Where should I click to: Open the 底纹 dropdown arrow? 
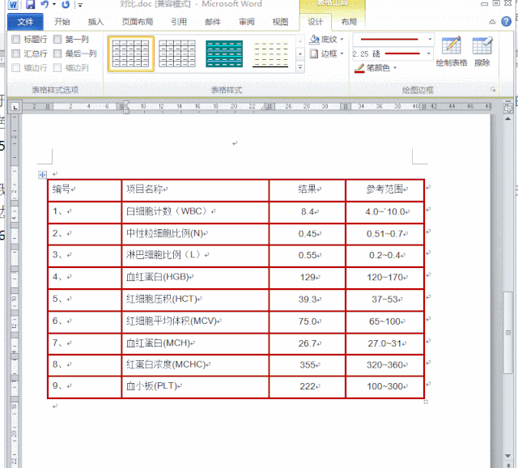click(x=342, y=40)
